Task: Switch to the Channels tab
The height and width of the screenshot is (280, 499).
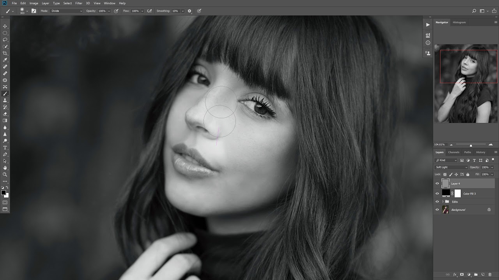Action: (454, 152)
